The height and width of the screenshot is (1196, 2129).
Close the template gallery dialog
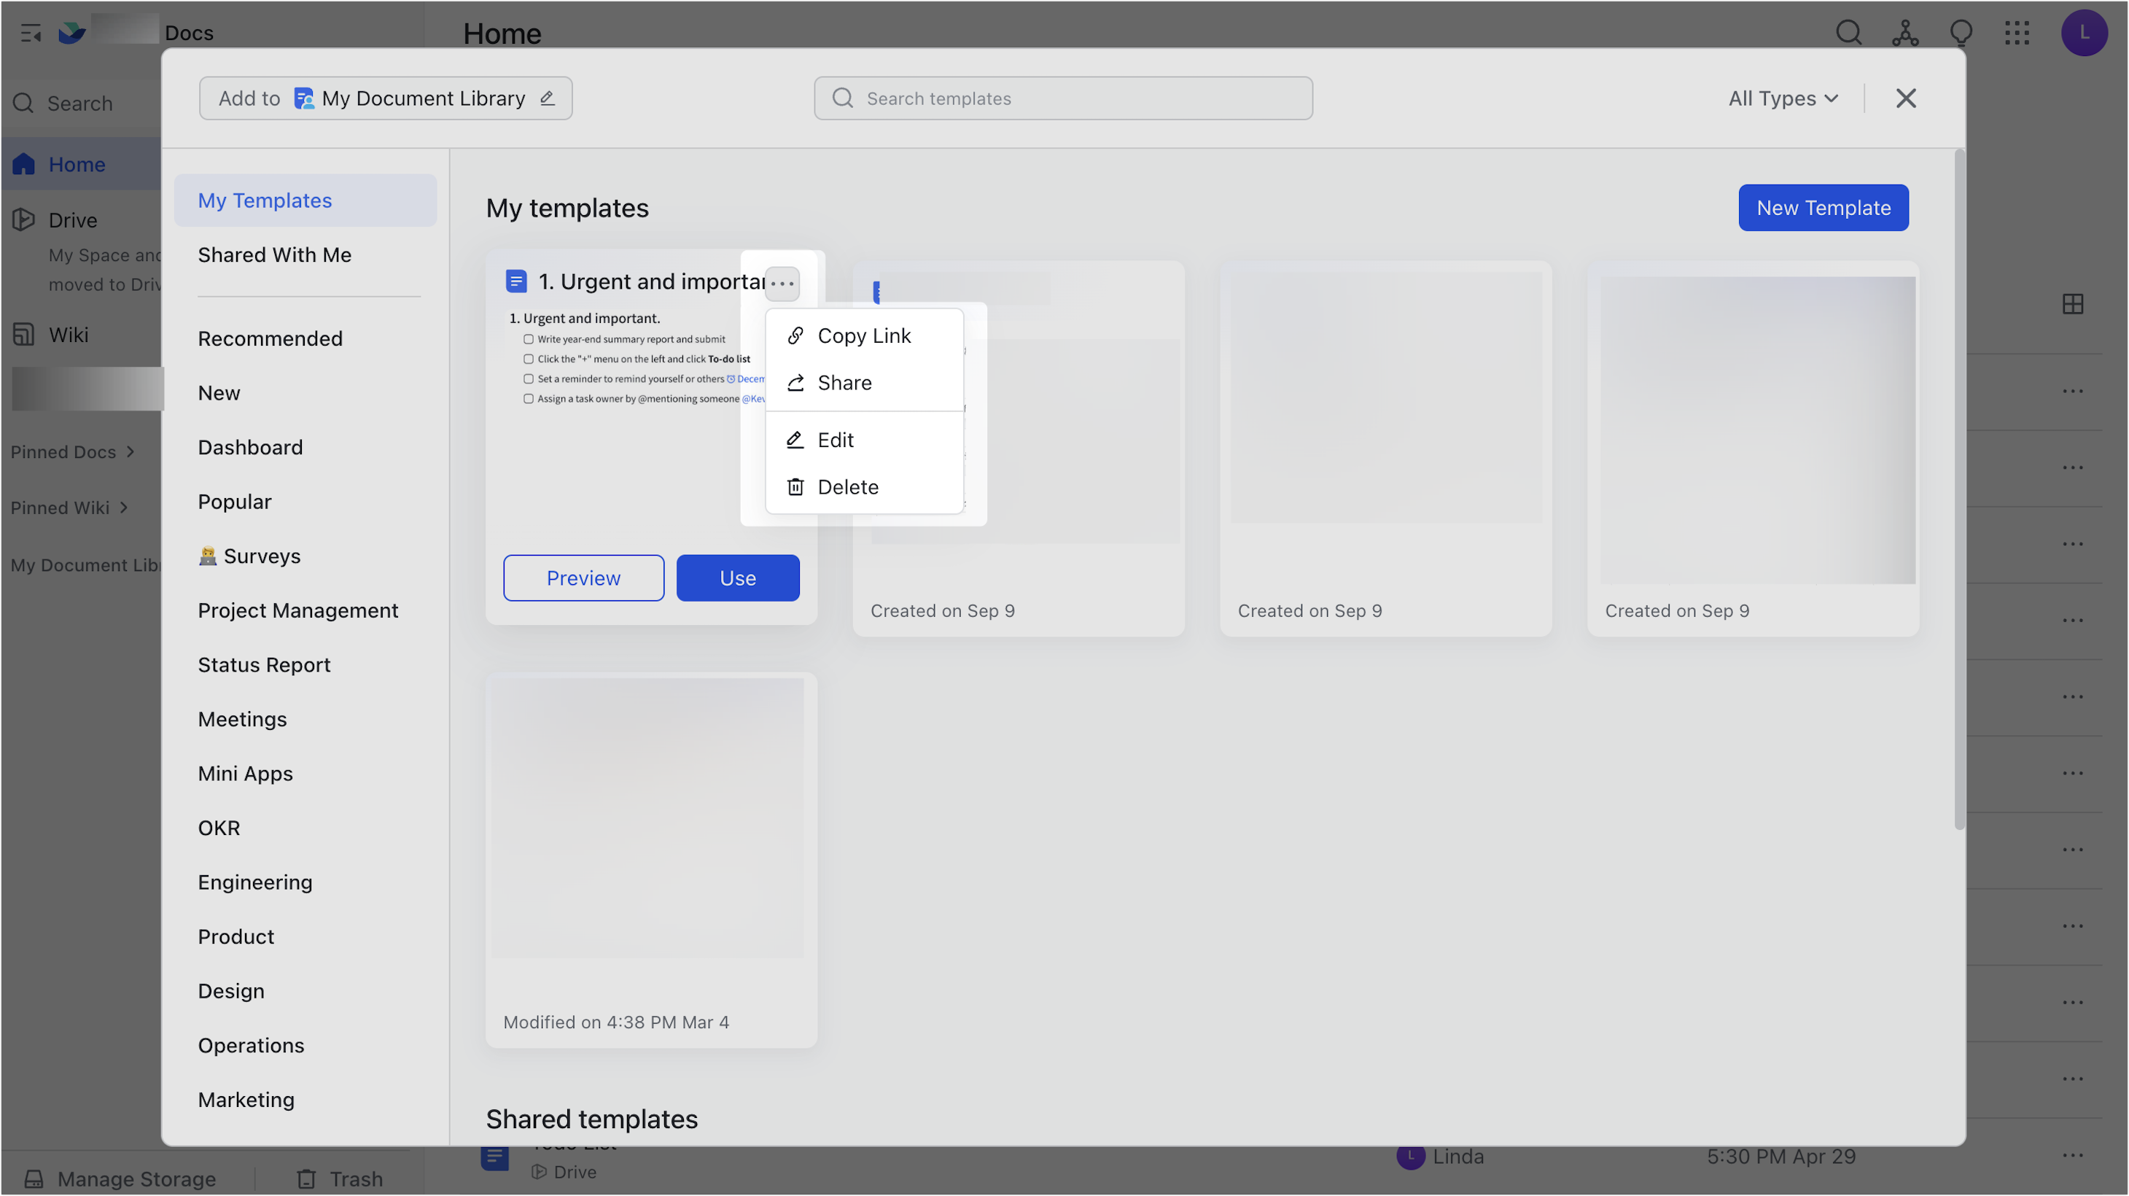1905,98
